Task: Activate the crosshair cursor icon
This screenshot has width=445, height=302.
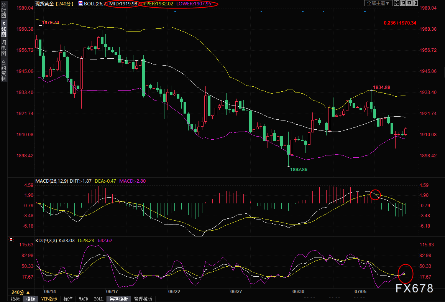Action: click(x=397, y=3)
